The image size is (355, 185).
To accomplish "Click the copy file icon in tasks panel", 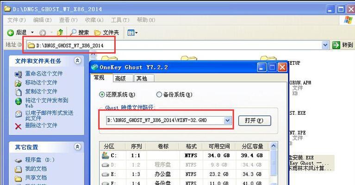I will [18, 92].
